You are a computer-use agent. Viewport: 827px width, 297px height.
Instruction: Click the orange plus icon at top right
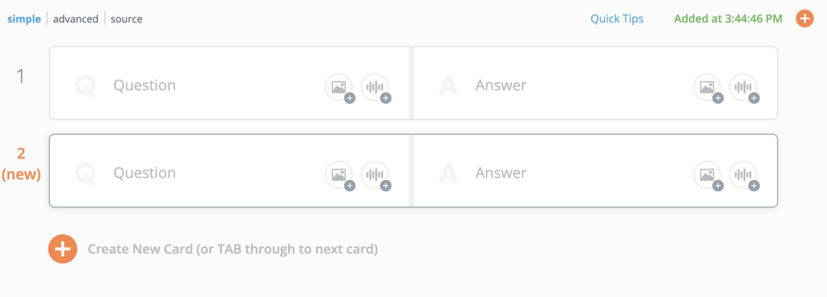(x=804, y=19)
